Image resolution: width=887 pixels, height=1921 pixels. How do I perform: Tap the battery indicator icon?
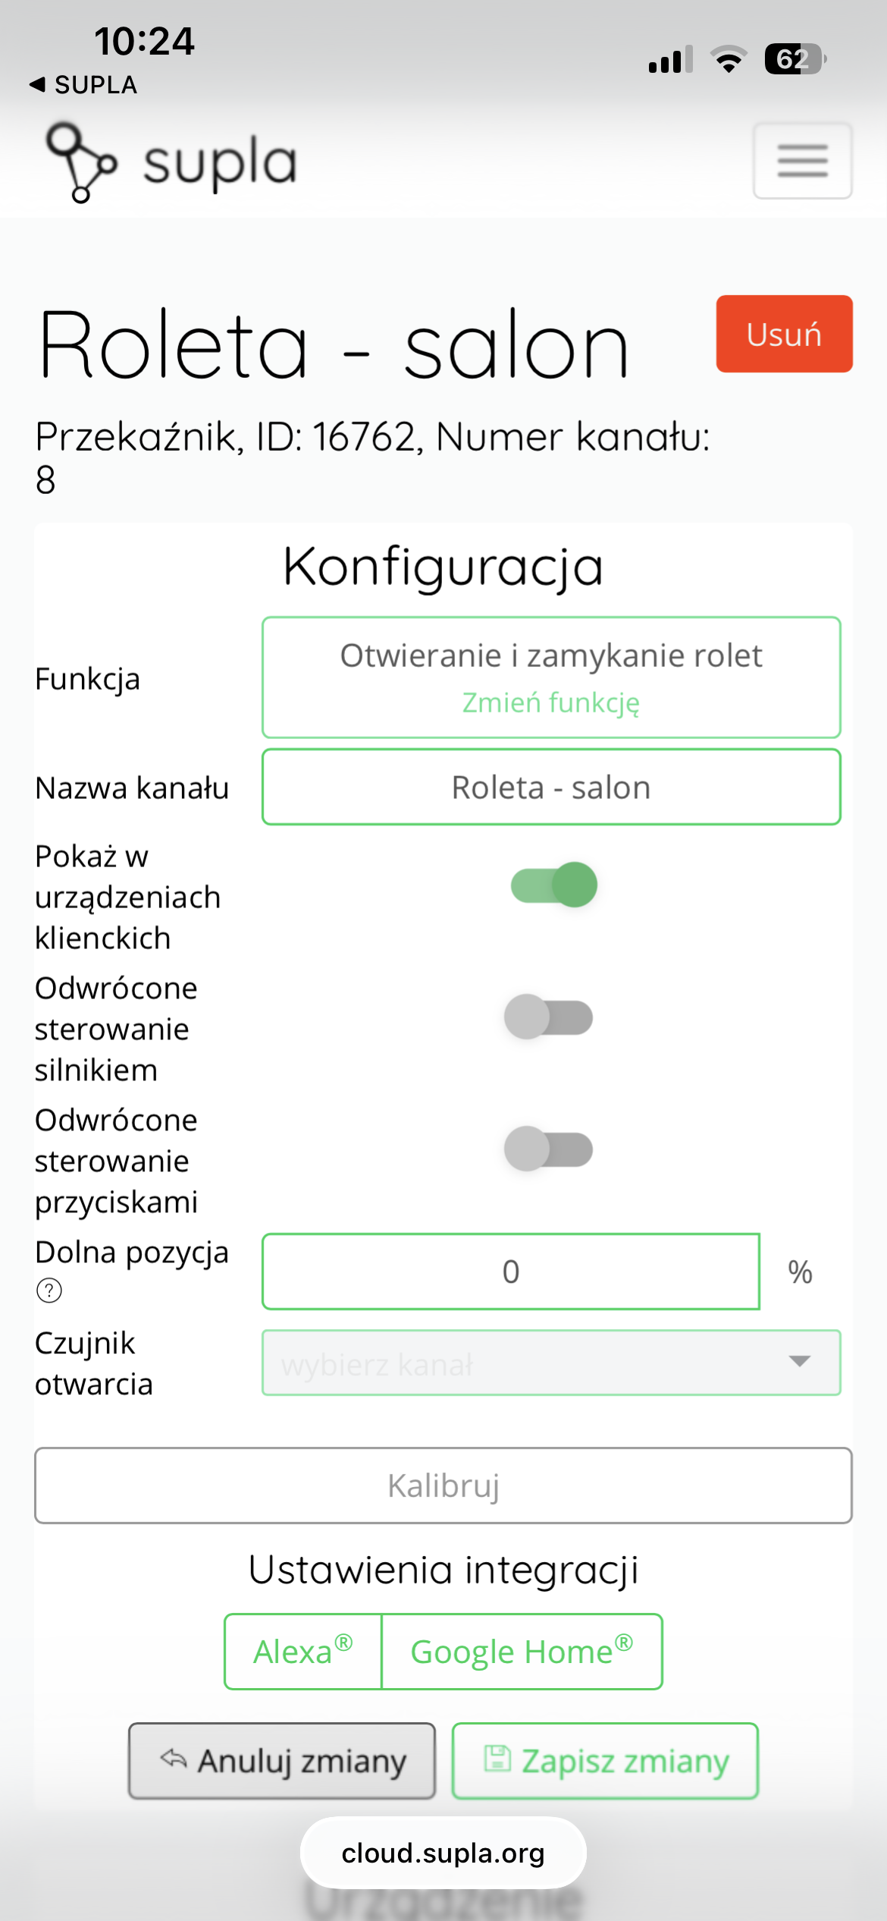click(795, 59)
